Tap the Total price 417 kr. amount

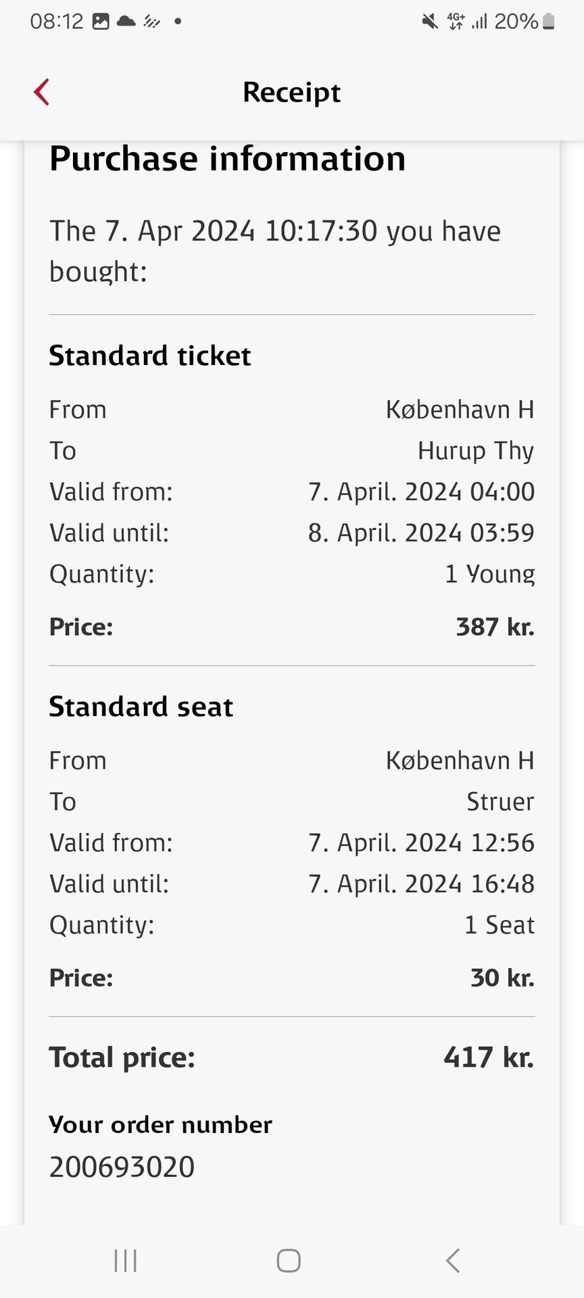click(488, 1057)
